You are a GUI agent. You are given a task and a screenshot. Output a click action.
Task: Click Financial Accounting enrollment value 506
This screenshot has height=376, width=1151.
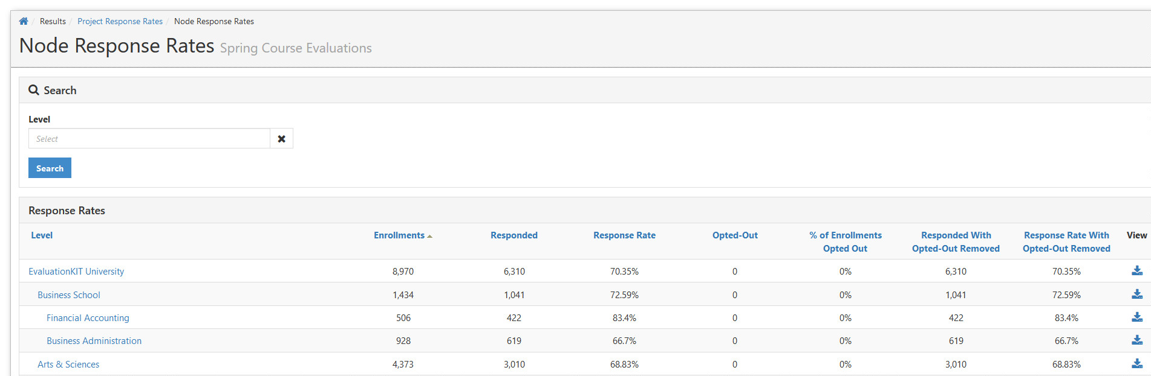point(403,318)
